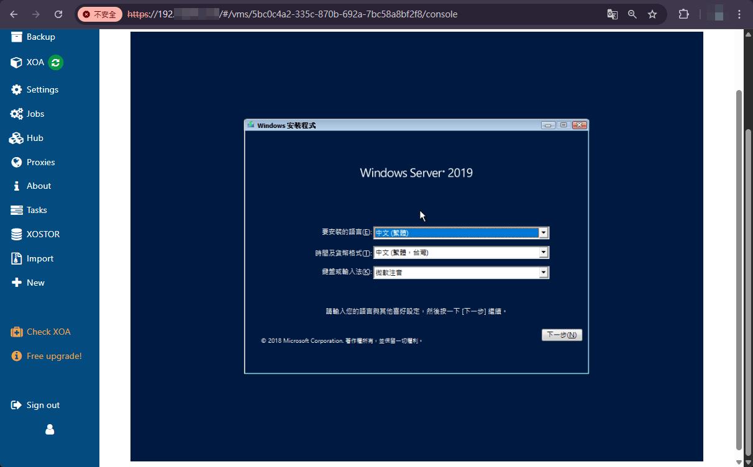The height and width of the screenshot is (467, 753).
Task: Click the Windows Server 2019 heading
Action: point(416,173)
